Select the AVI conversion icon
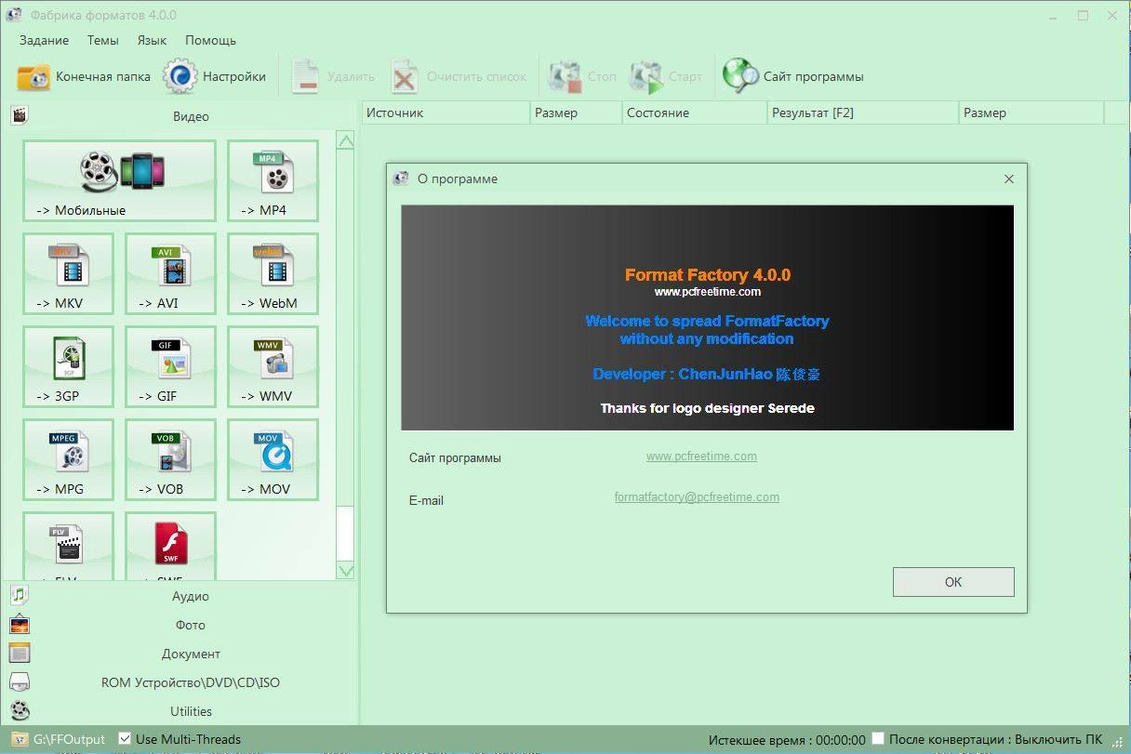The image size is (1131, 754). pos(170,274)
